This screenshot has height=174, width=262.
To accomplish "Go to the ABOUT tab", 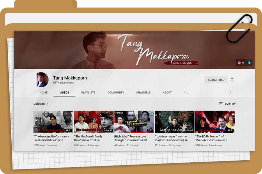I will click(167, 93).
